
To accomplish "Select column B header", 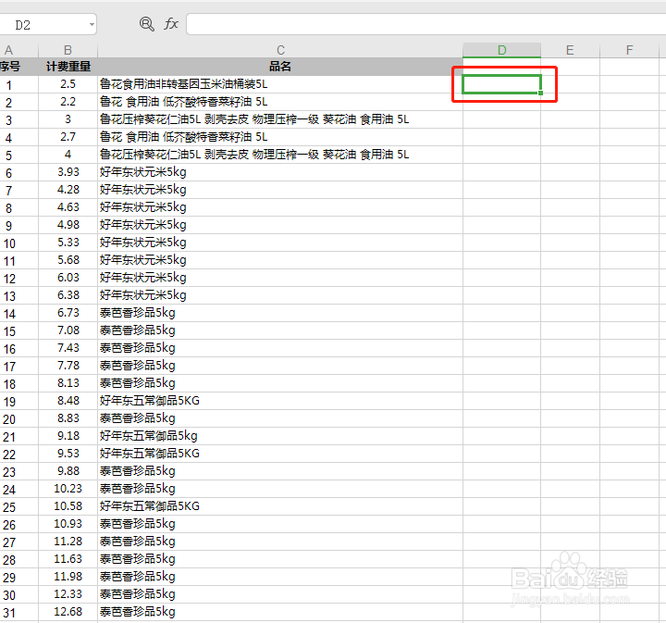I will [x=68, y=50].
